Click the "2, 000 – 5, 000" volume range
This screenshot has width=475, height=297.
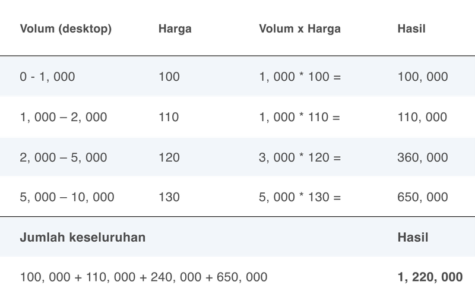64,157
